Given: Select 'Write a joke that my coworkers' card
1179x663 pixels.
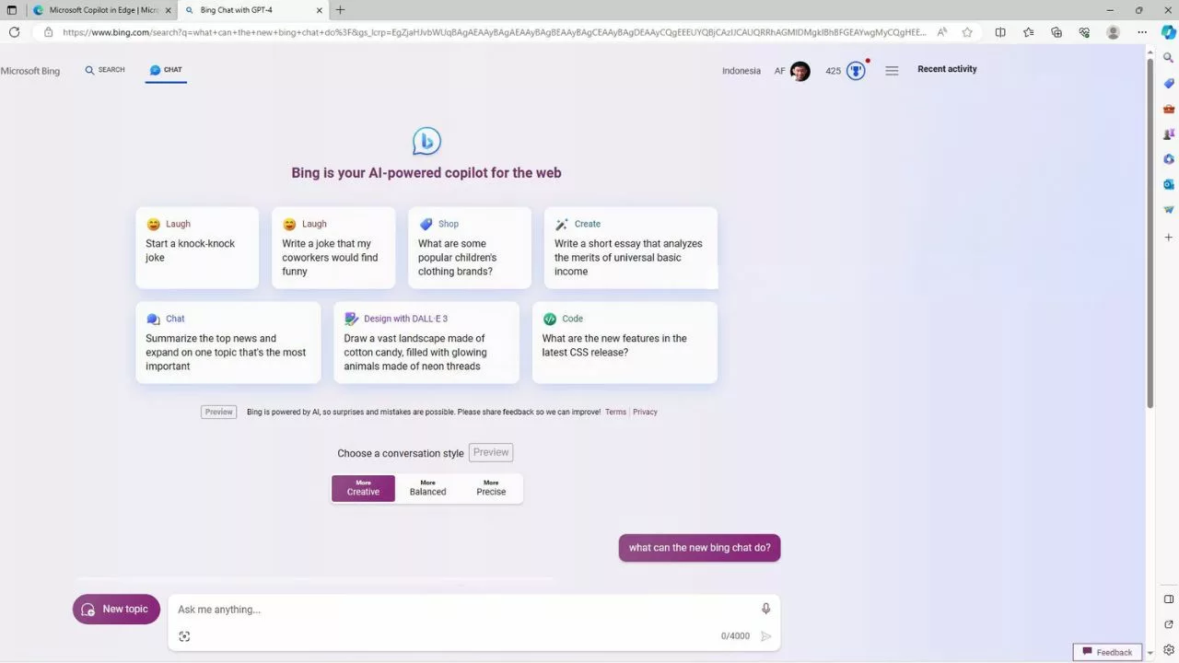Looking at the screenshot, I should [333, 248].
